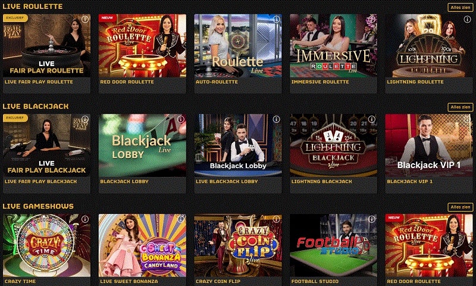The image size is (476, 286).
Task: Open info icon on Immersive Roulette
Action: click(x=371, y=19)
